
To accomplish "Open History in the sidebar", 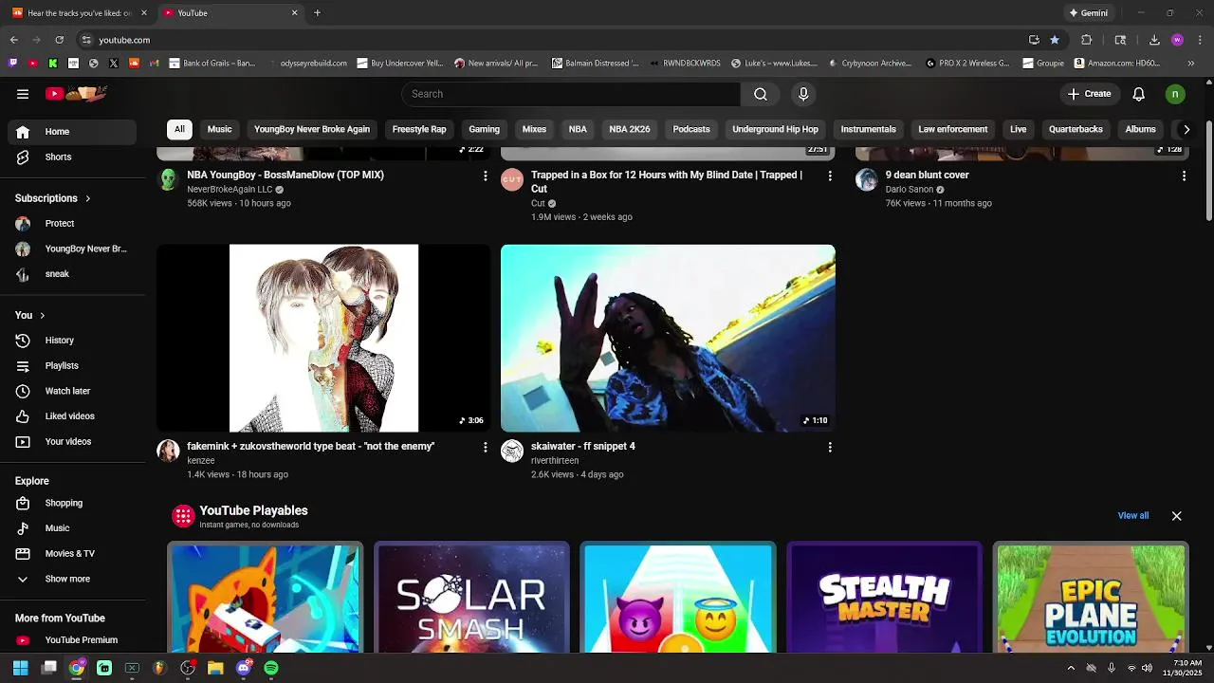I will tap(73, 341).
